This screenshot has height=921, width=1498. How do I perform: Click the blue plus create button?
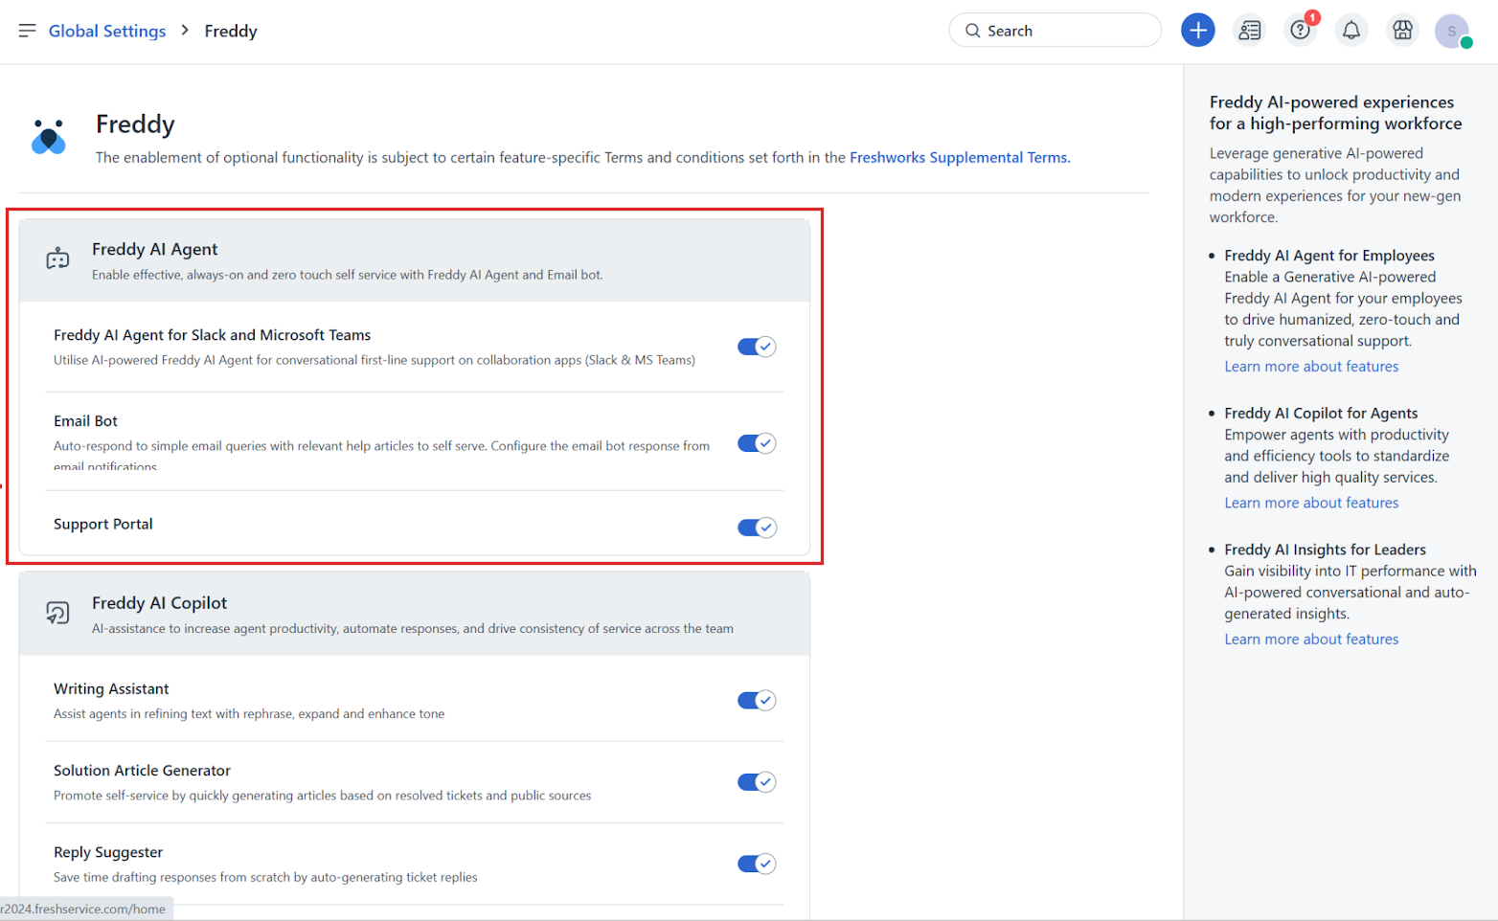coord(1197,31)
